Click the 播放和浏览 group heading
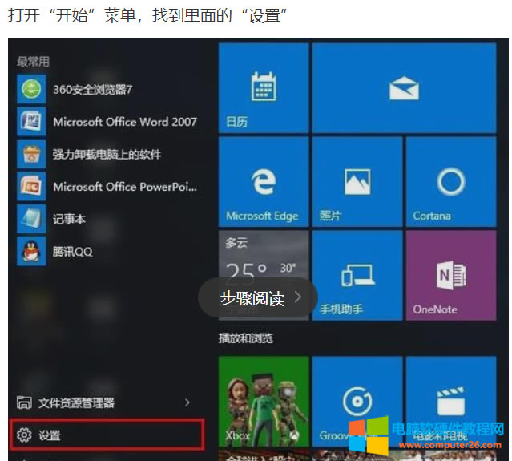 [245, 338]
